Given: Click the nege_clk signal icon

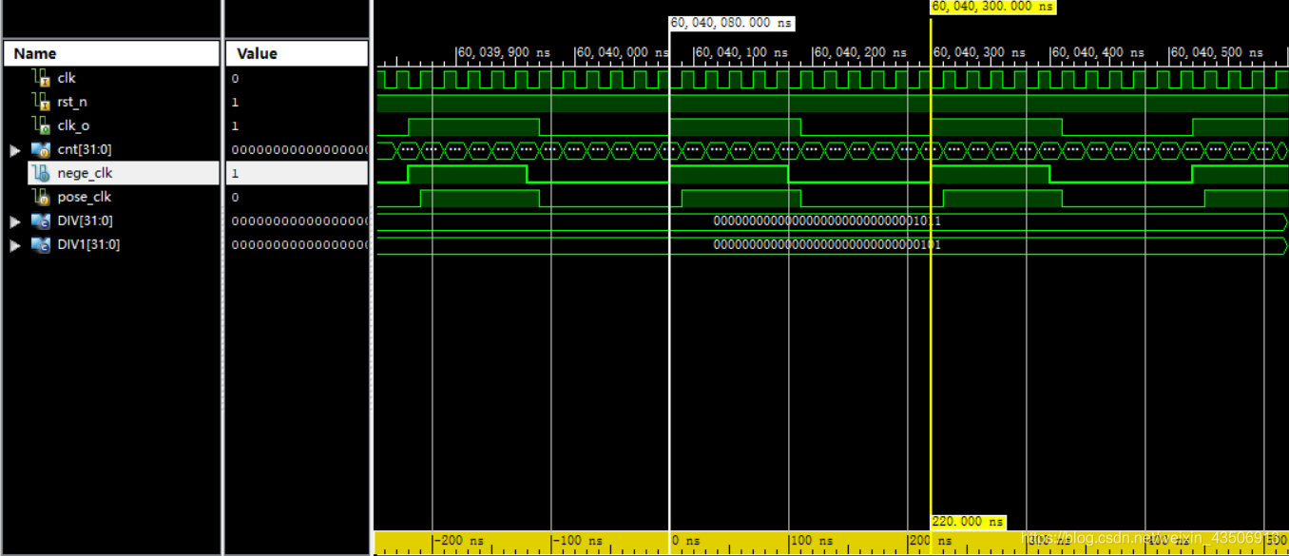Looking at the screenshot, I should [x=41, y=173].
